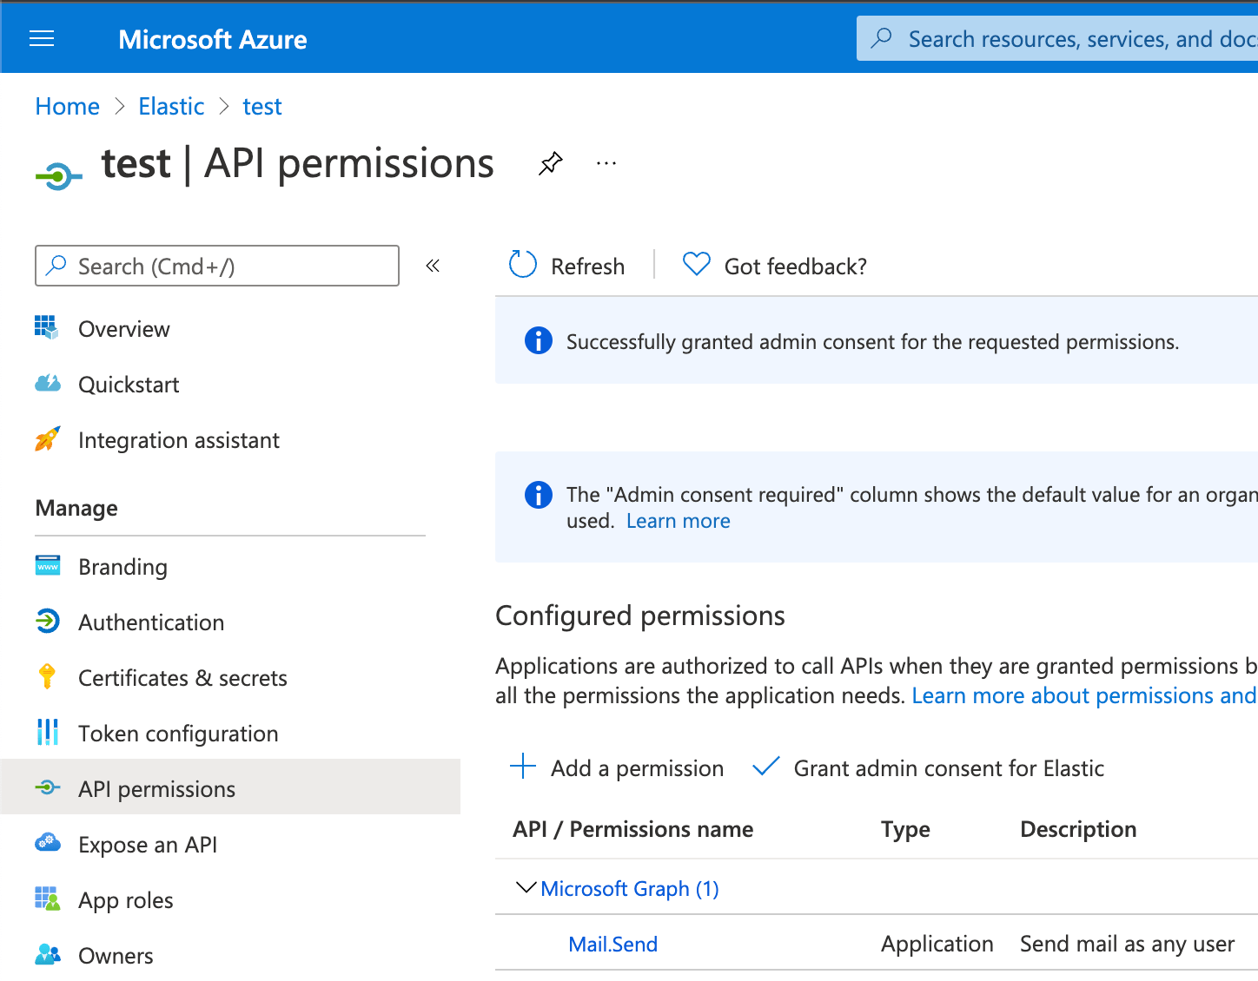Viewport: 1258px width, 981px height.
Task: Pin the API permissions blade
Action: click(550, 163)
